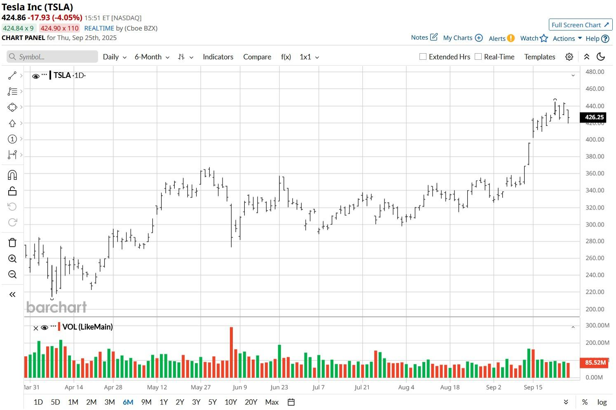Click the Compare button
616x410 pixels.
pyautogui.click(x=257, y=57)
